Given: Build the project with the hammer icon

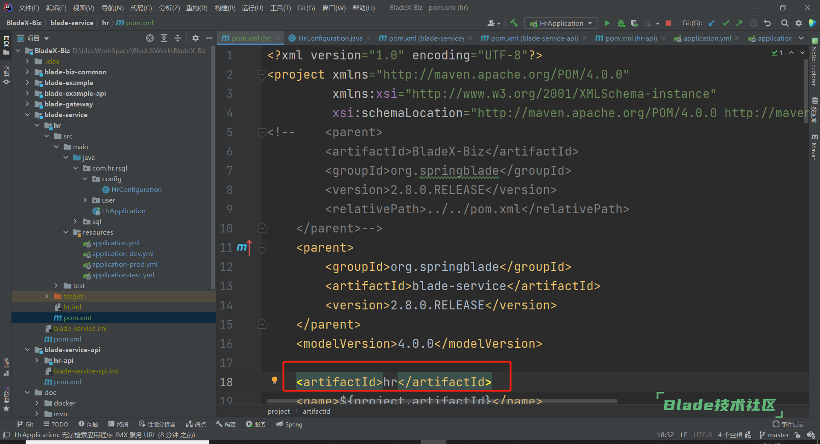Looking at the screenshot, I should pyautogui.click(x=514, y=23).
